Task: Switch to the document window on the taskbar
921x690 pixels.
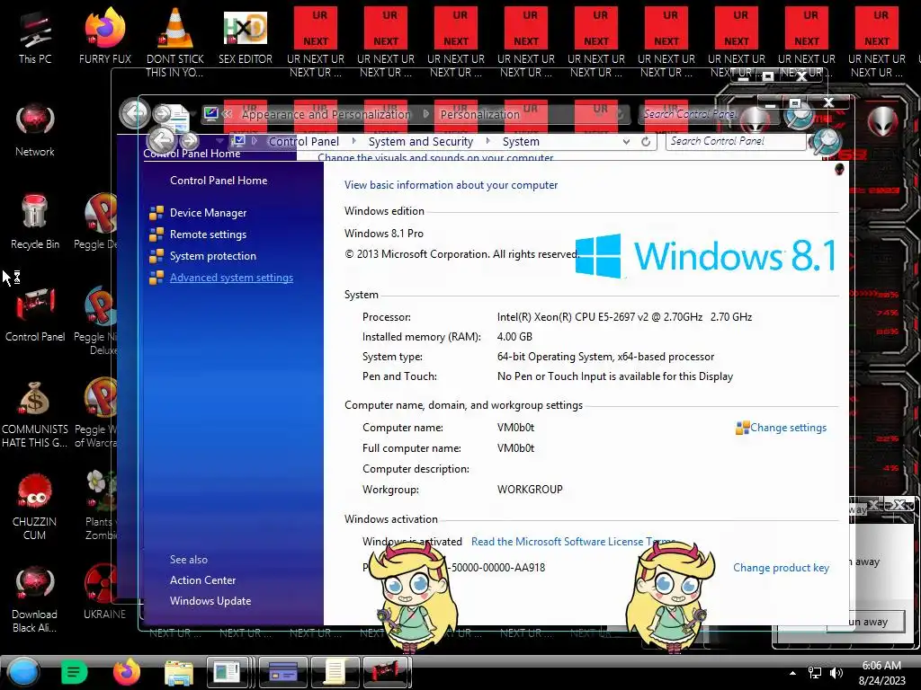Action: (x=228, y=672)
